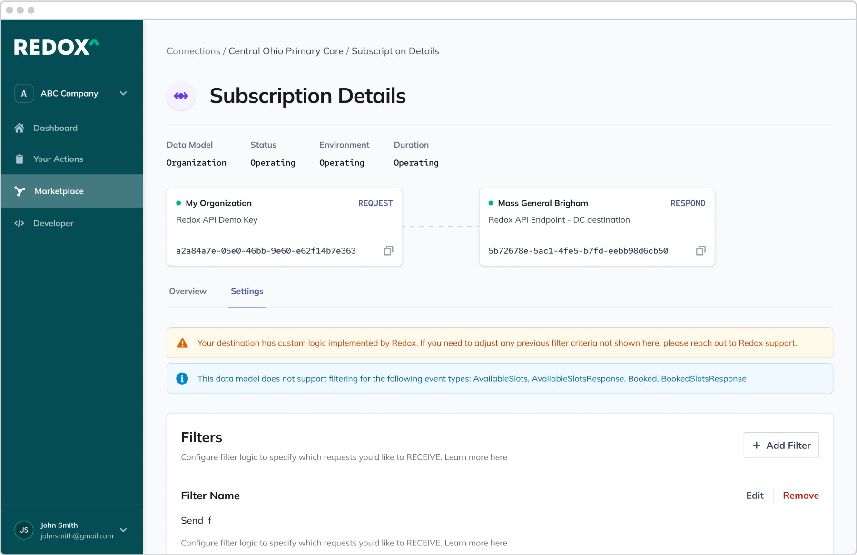Edit the Filter Name filter
This screenshot has width=857, height=555.
[x=755, y=496]
